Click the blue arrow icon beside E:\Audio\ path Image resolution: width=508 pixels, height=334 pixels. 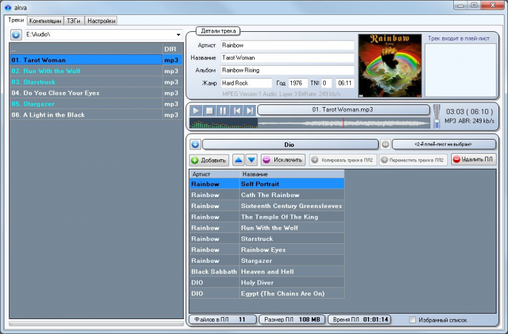pyautogui.click(x=16, y=35)
